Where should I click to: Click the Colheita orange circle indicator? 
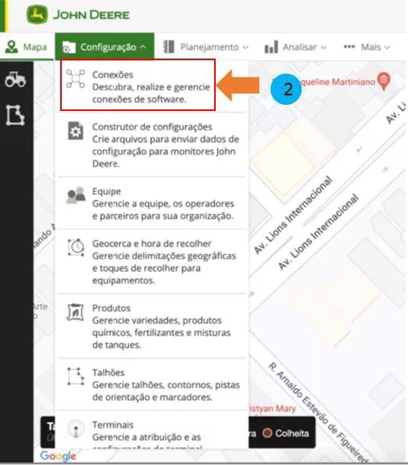[267, 433]
